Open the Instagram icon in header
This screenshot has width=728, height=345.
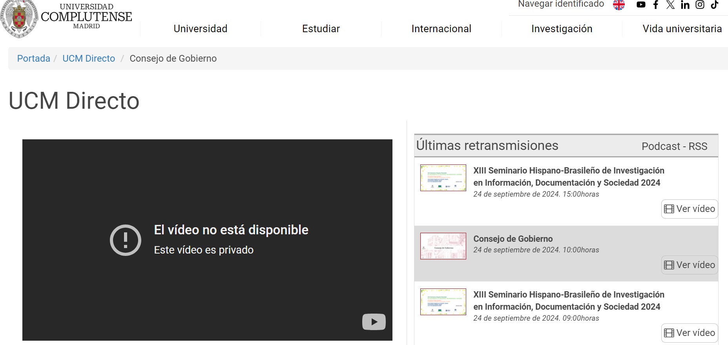point(700,5)
